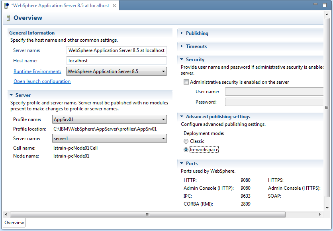
Task: Open launch configuration link
Action: [x=42, y=81]
